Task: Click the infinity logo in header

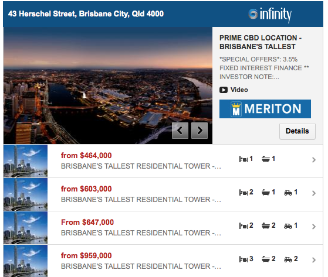Action: click(270, 15)
